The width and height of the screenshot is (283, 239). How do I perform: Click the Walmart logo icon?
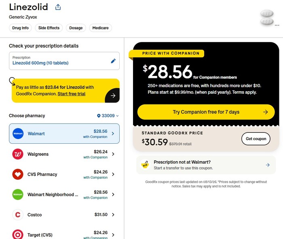(x=18, y=134)
